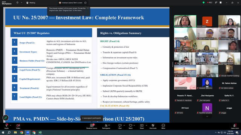
Task: Open Windows Start menu
Action: tap(3, 132)
